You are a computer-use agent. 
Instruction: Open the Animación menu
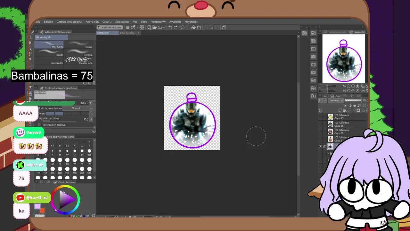pyautogui.click(x=92, y=22)
